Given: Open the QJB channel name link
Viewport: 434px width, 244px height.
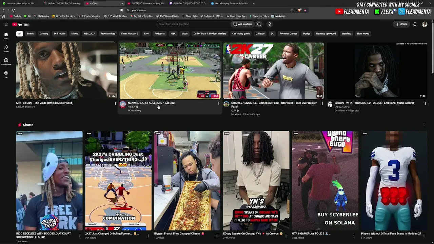Looking at the screenshot, I should [x=233, y=110].
